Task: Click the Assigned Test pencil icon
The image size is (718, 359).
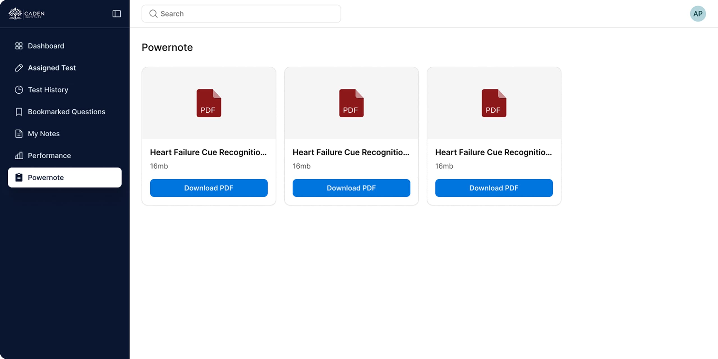Action: [19, 68]
